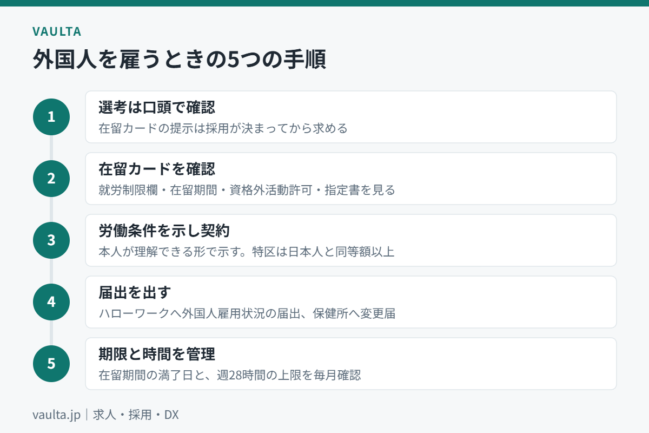
Task: Click the footer tagline 求人・採用・DX
Action: pyautogui.click(x=136, y=415)
